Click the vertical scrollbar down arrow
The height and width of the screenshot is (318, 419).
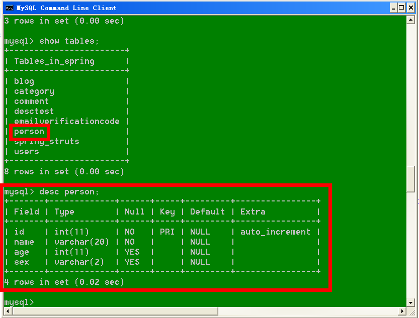410,302
